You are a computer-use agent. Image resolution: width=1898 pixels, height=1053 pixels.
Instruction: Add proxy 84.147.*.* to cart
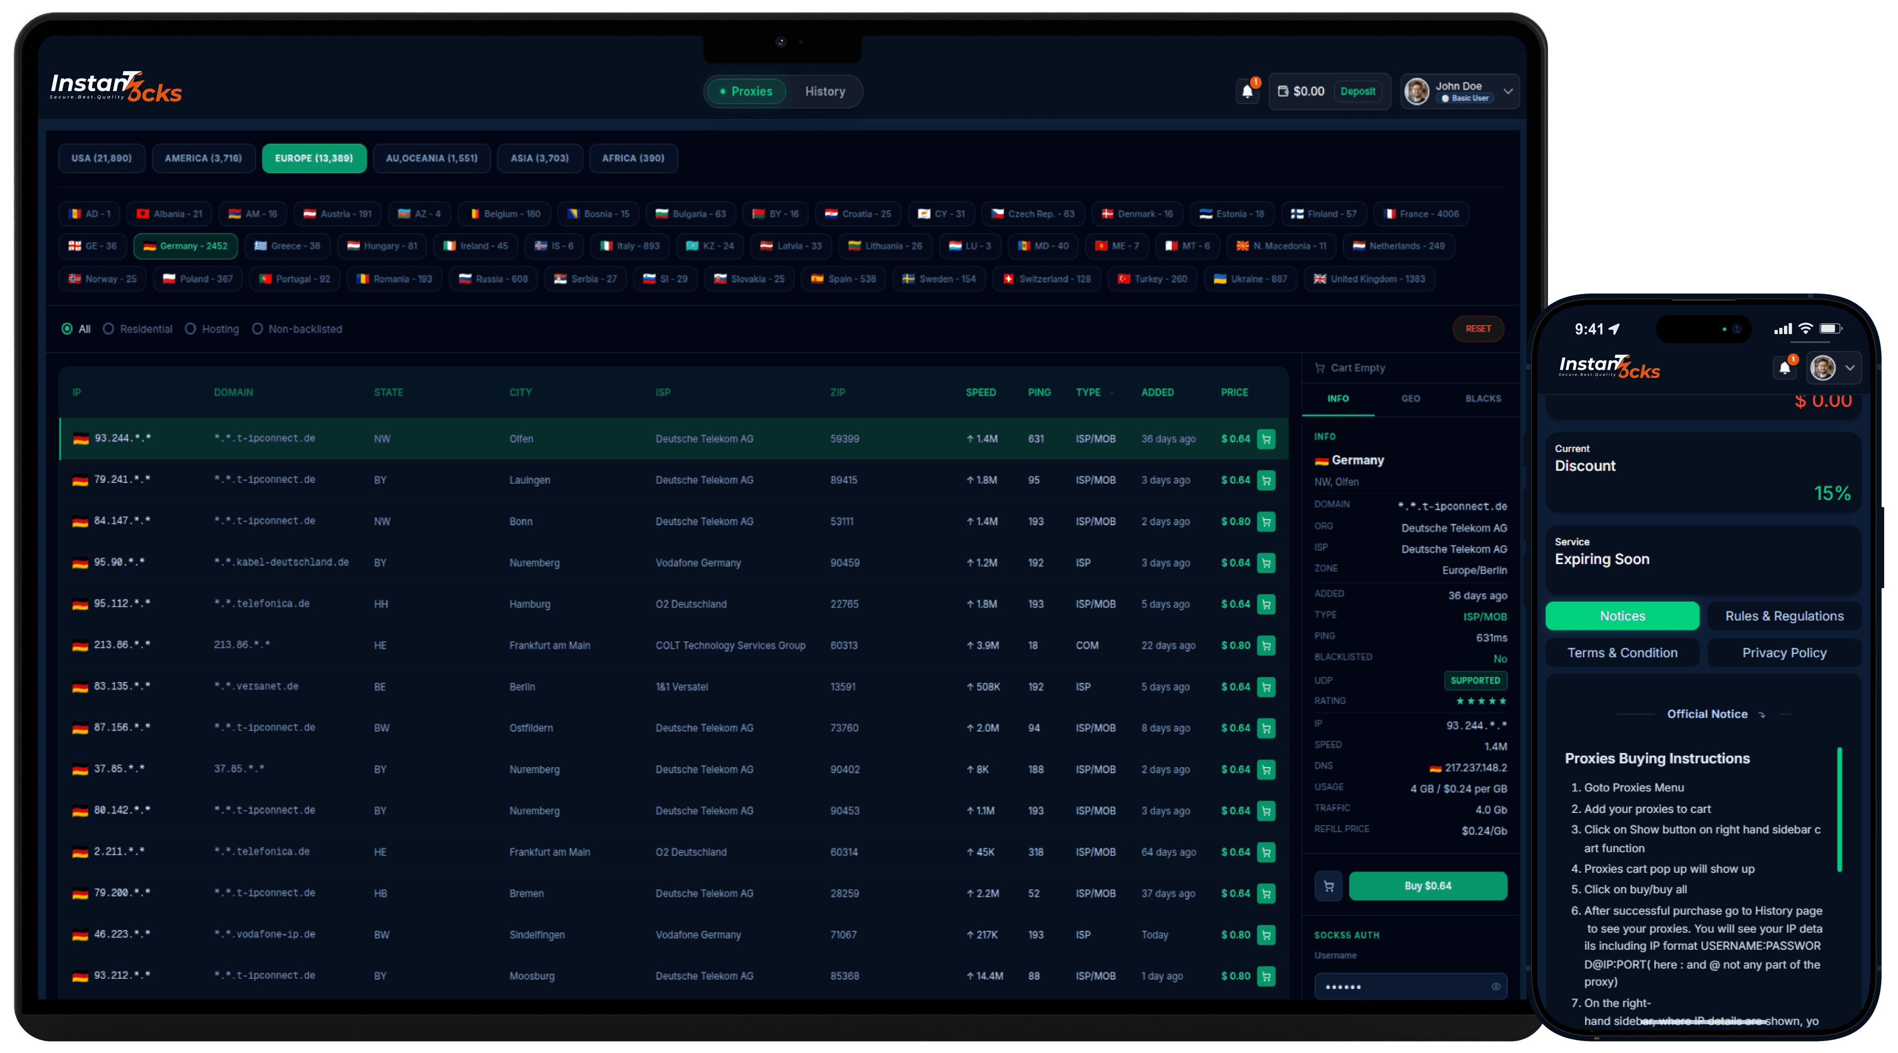[x=1266, y=522]
